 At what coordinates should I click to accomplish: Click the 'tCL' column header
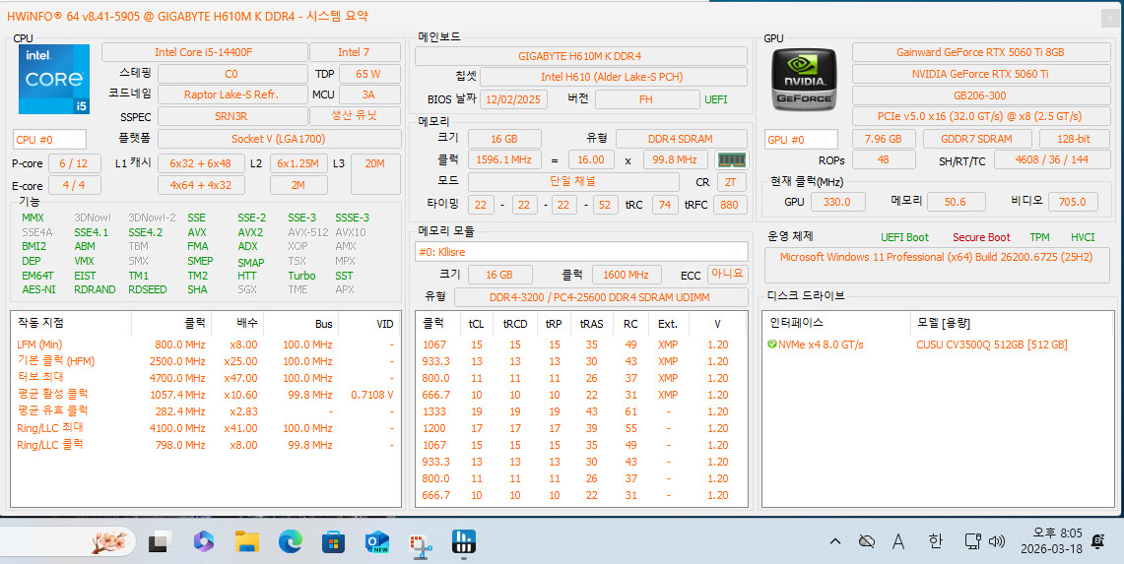(x=476, y=324)
